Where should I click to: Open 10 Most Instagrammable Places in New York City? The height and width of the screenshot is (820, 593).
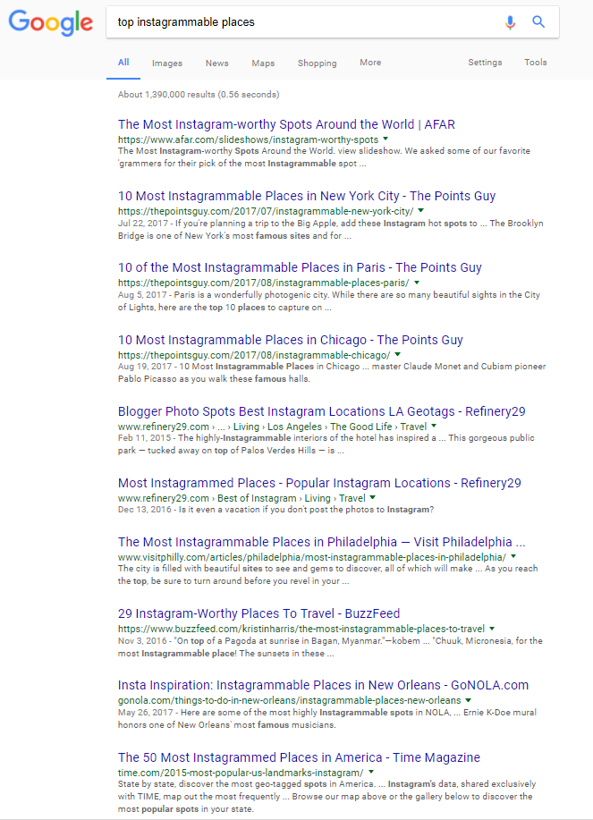[x=307, y=196]
